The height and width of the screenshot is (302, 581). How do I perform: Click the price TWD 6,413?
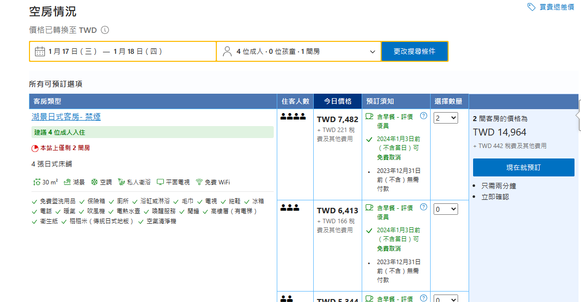tap(338, 211)
